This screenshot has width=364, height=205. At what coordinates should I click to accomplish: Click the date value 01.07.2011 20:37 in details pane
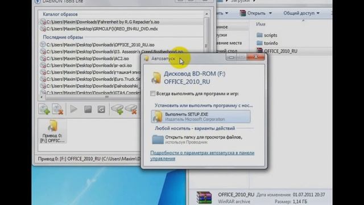309,195
